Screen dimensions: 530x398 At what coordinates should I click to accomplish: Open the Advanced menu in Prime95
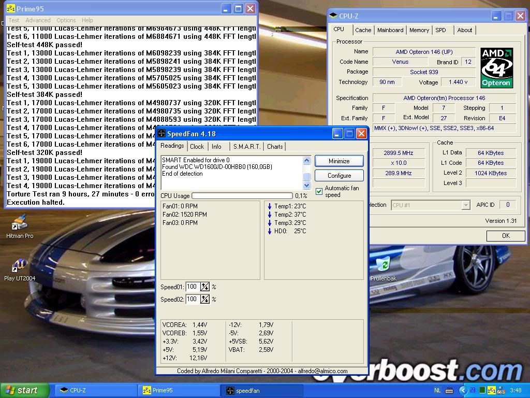tap(38, 20)
